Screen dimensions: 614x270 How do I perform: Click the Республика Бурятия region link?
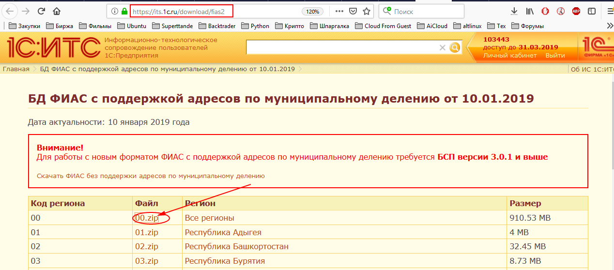(225, 261)
